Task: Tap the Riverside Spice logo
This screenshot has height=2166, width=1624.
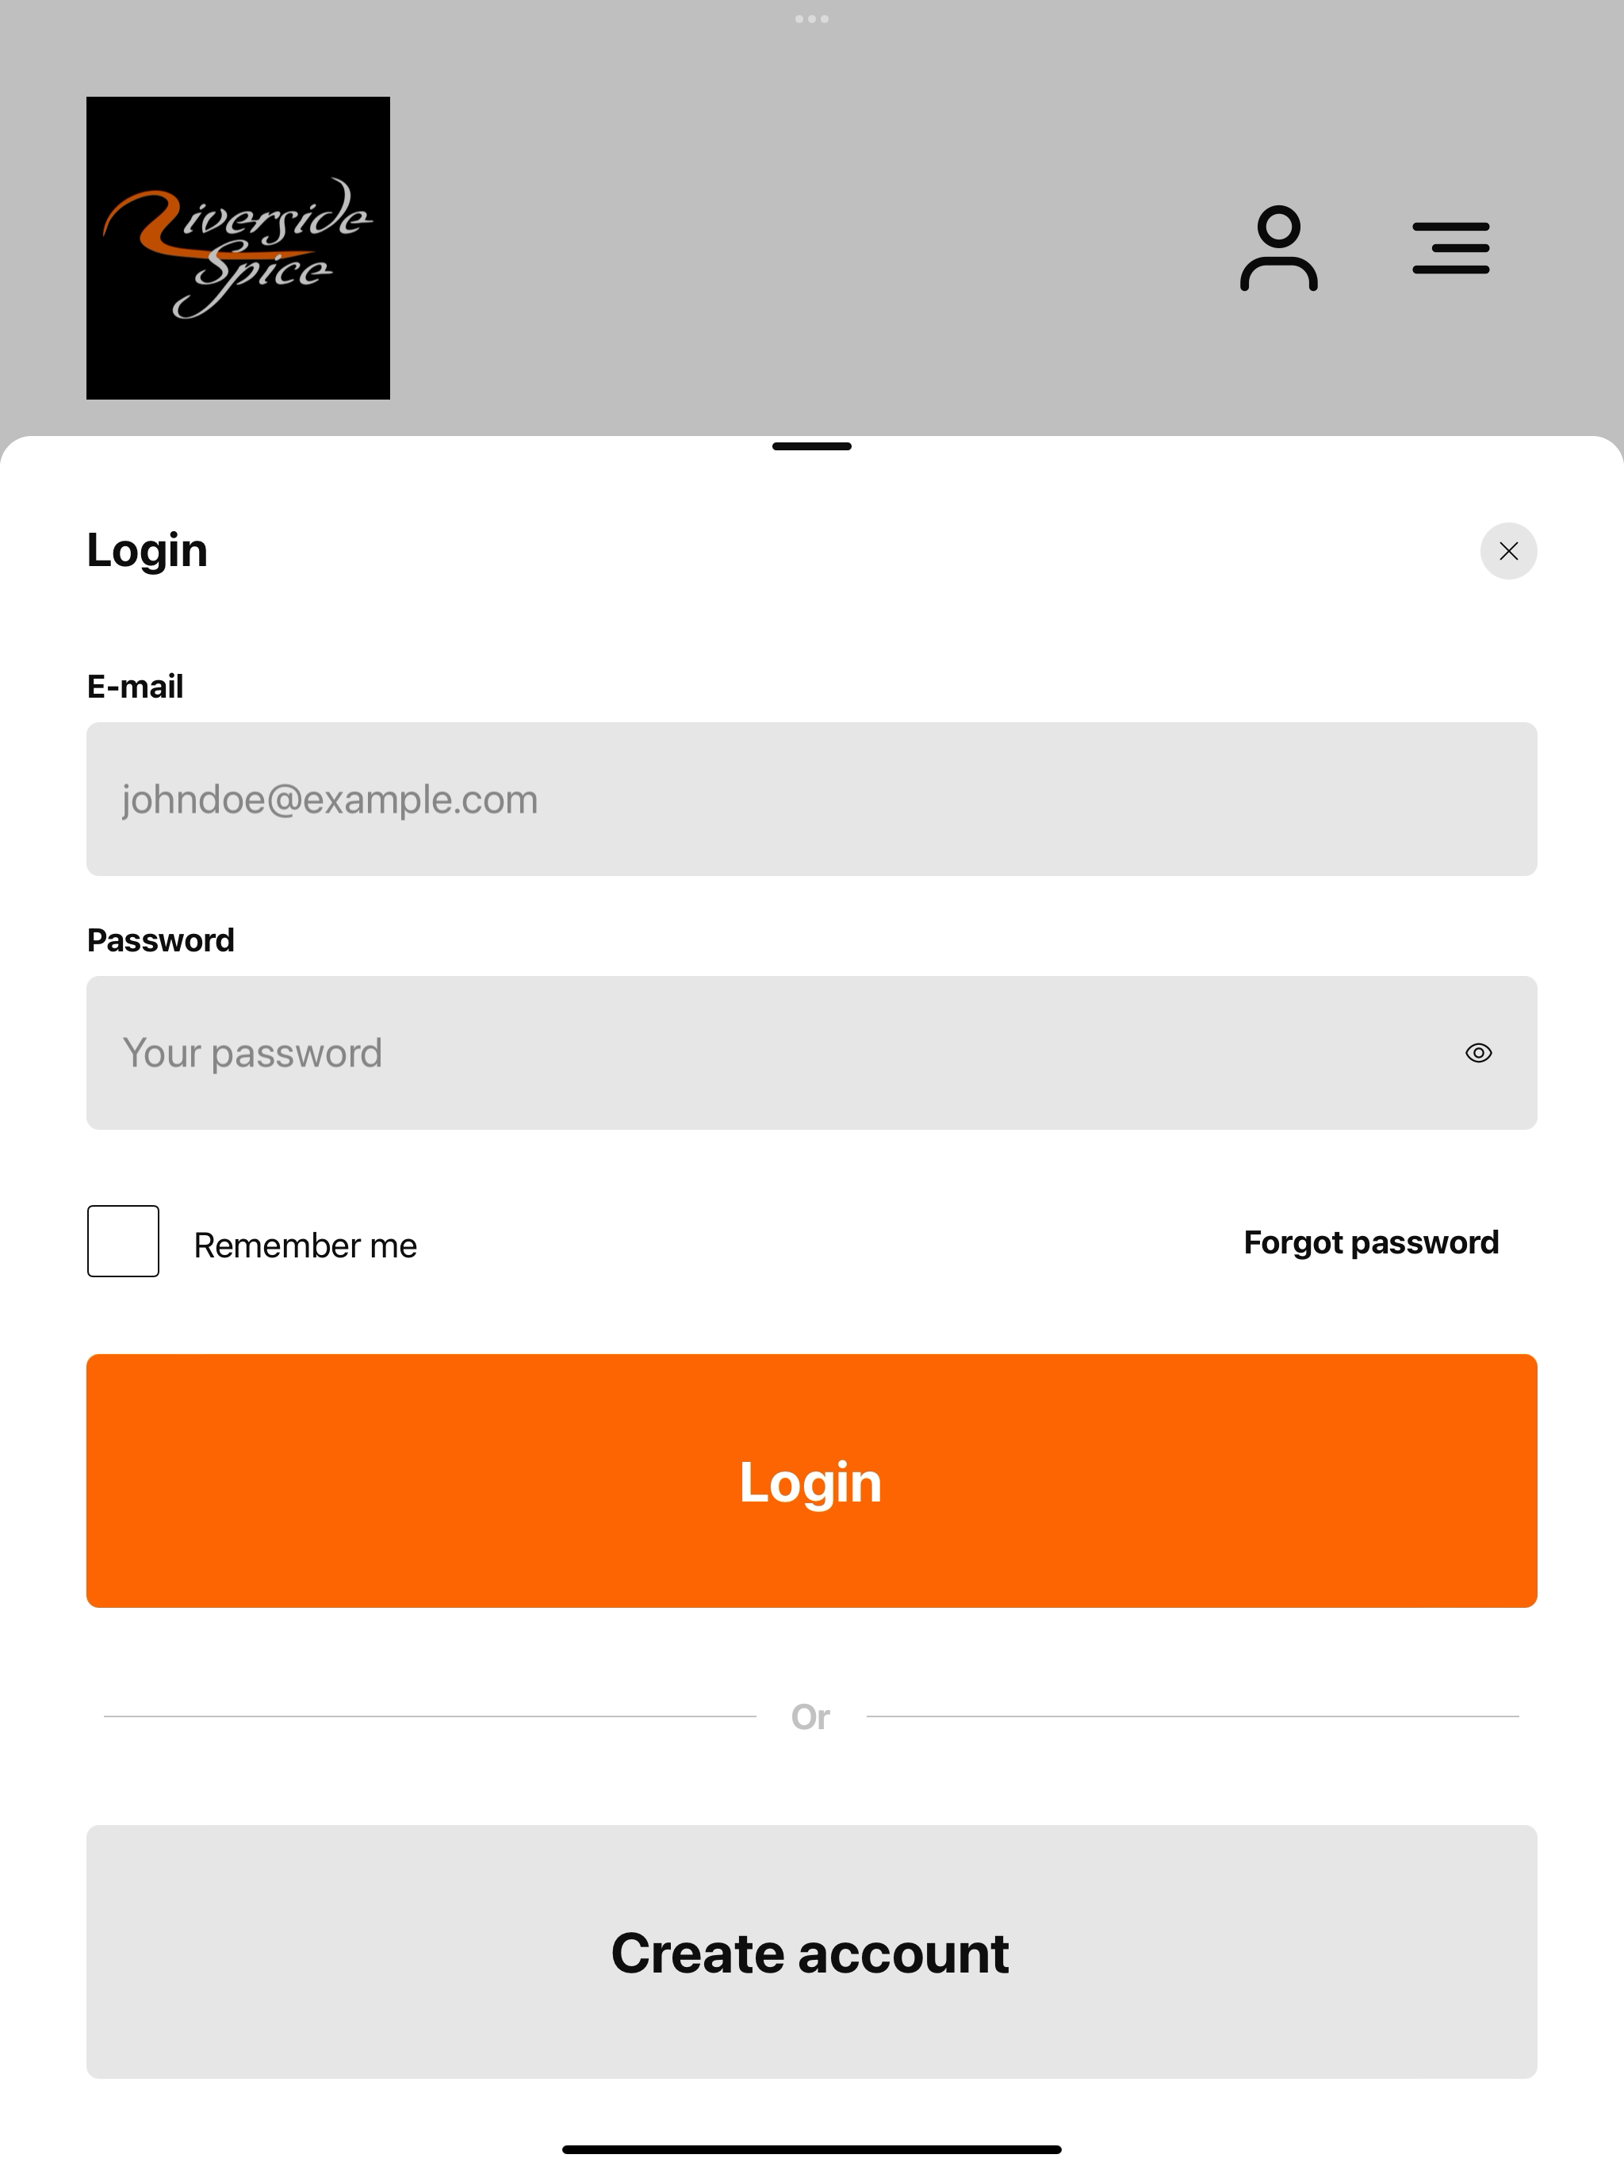Action: 238,247
